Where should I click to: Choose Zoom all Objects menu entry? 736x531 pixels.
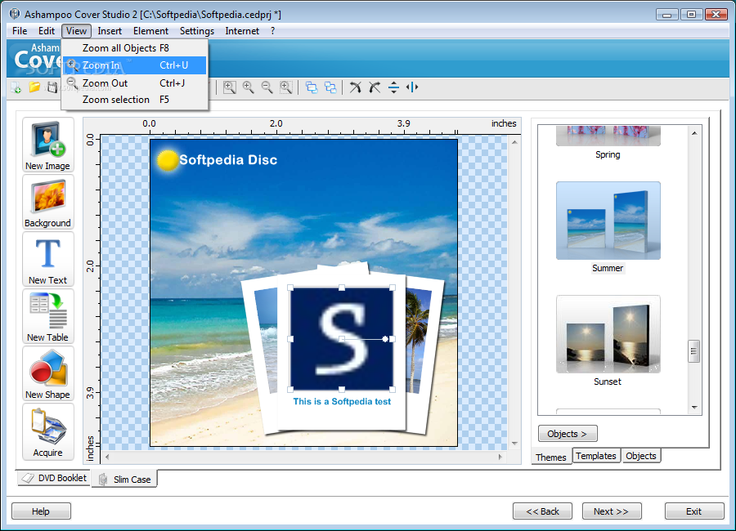click(134, 48)
